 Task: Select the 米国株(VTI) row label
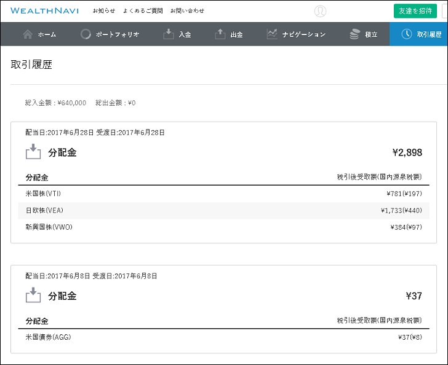point(43,194)
